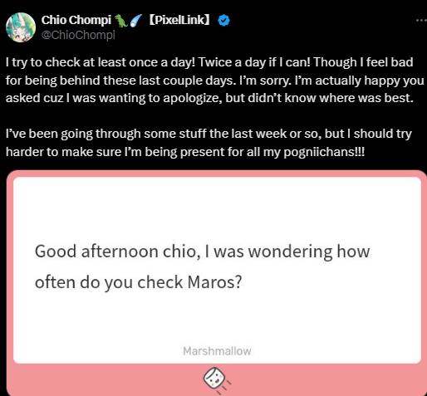Screen dimensions: 427x396
Task: Click the tweet text starting 'I try to check'
Action: coord(214,80)
